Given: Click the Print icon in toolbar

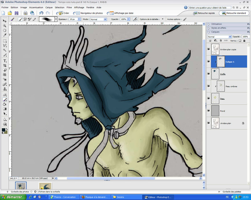Looking at the screenshot, I should coord(25,13).
